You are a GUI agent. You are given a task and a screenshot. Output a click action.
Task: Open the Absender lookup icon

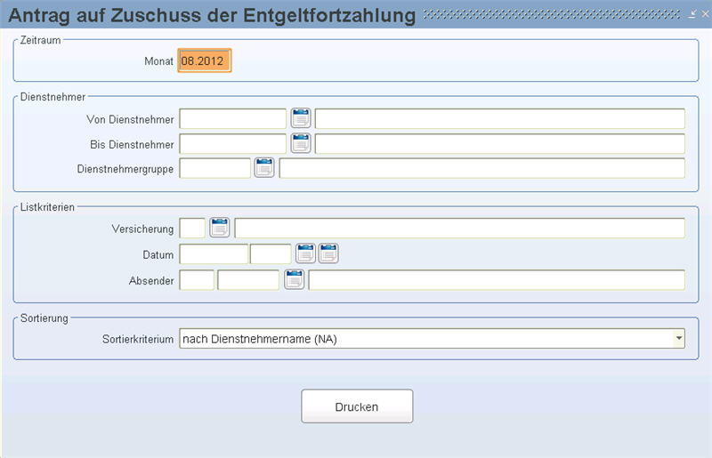pyautogui.click(x=294, y=280)
